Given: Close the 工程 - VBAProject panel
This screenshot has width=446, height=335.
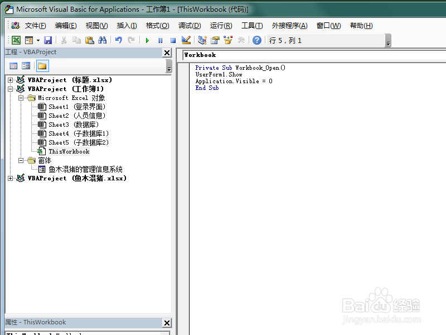Looking at the screenshot, I should tap(167, 52).
